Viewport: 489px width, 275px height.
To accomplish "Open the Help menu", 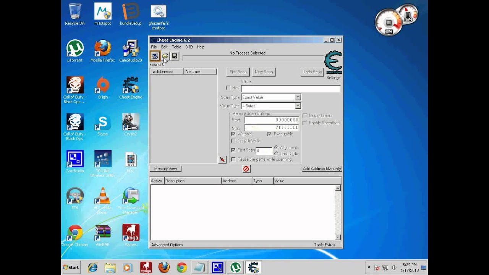I will tap(201, 47).
